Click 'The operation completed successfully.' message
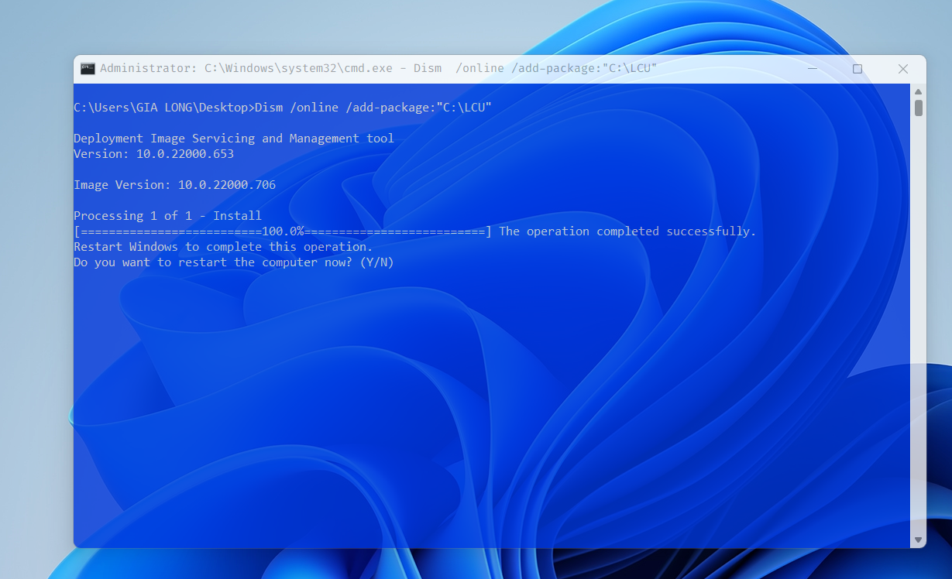Screen dimensions: 952x579 pyautogui.click(x=627, y=231)
